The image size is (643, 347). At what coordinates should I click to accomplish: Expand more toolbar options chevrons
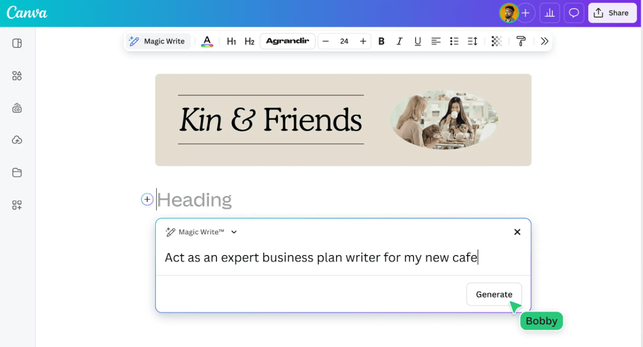(545, 41)
